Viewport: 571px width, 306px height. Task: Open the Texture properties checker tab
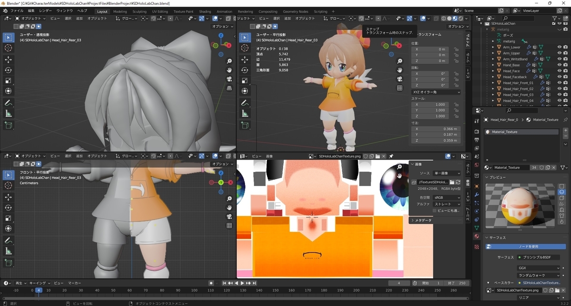[x=477, y=247]
